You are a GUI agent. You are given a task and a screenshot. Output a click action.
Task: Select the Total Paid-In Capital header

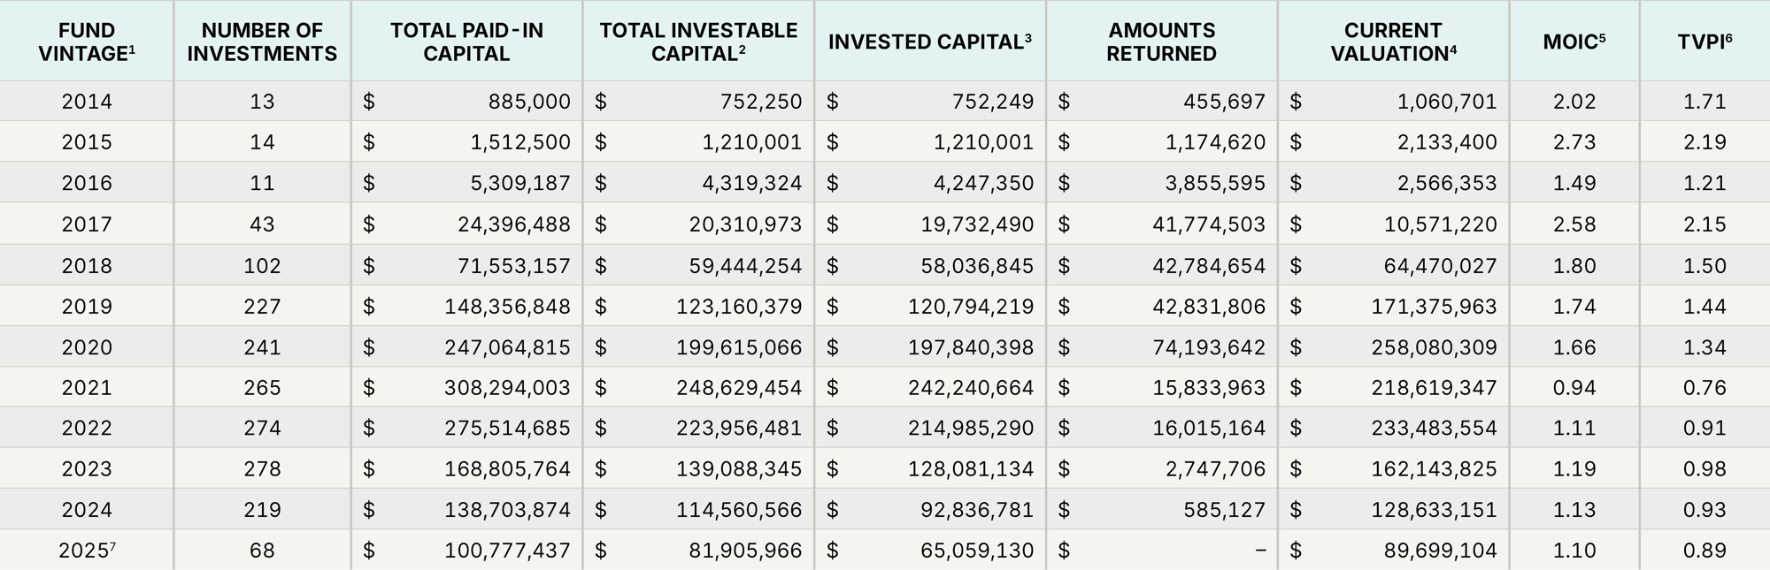coord(466,42)
